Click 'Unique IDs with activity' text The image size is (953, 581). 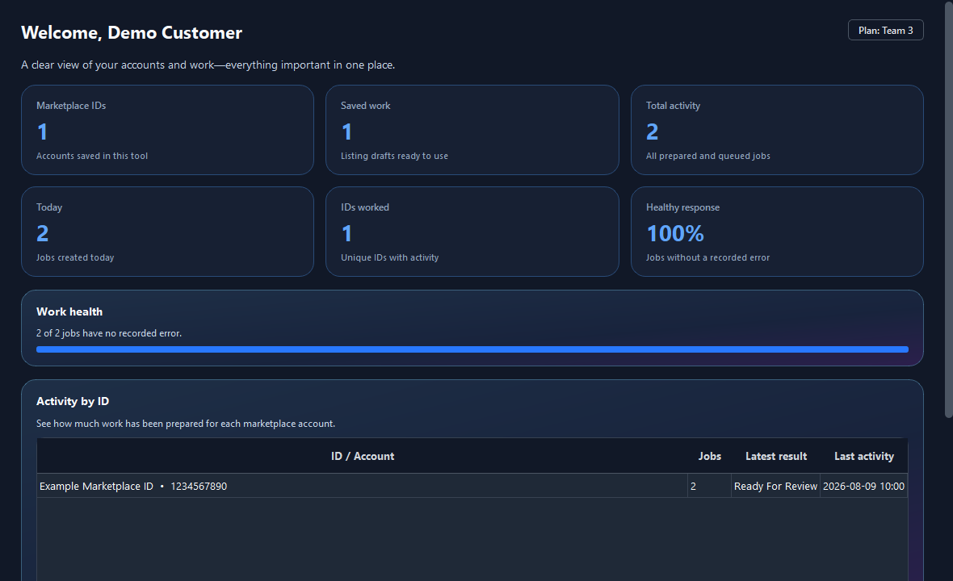(x=389, y=257)
